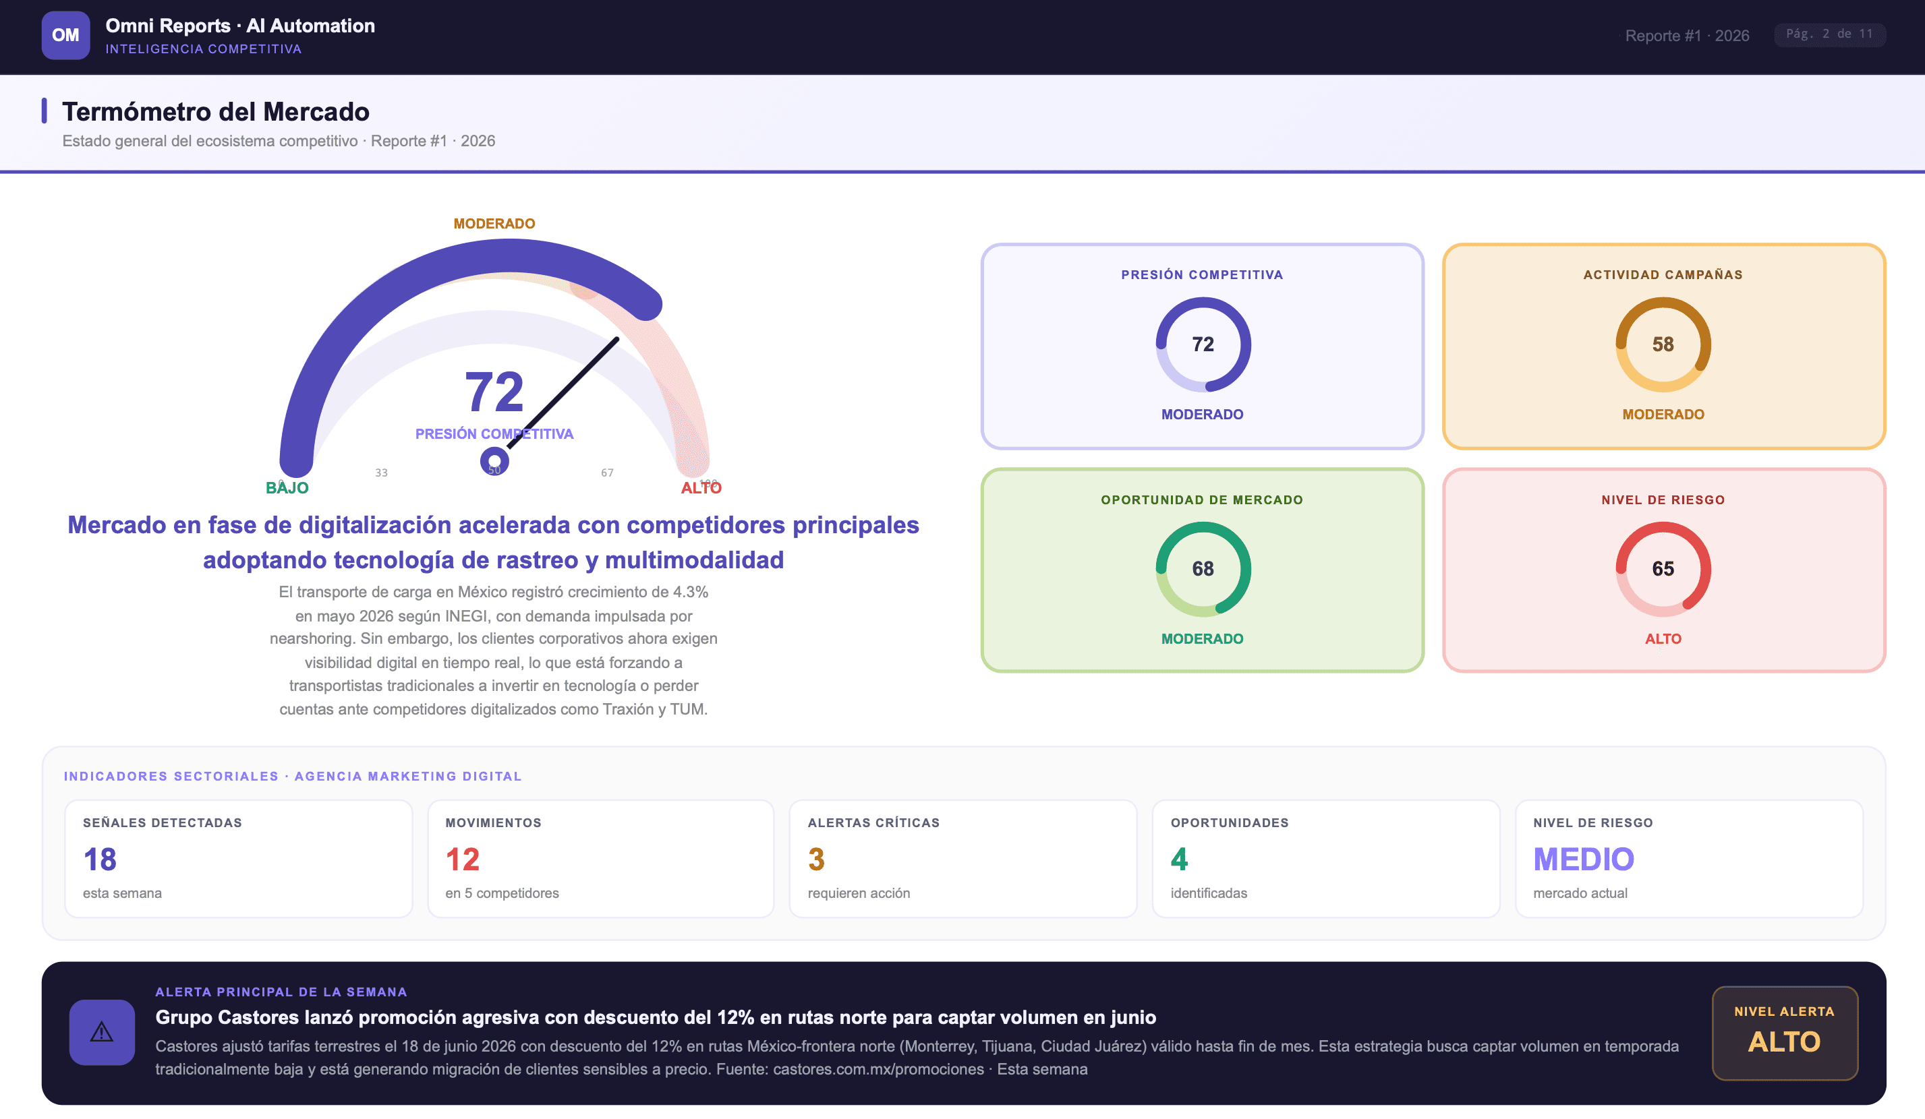Click the Actividad Campañas ring gauge showing 58
The height and width of the screenshot is (1119, 1925).
coord(1663,344)
